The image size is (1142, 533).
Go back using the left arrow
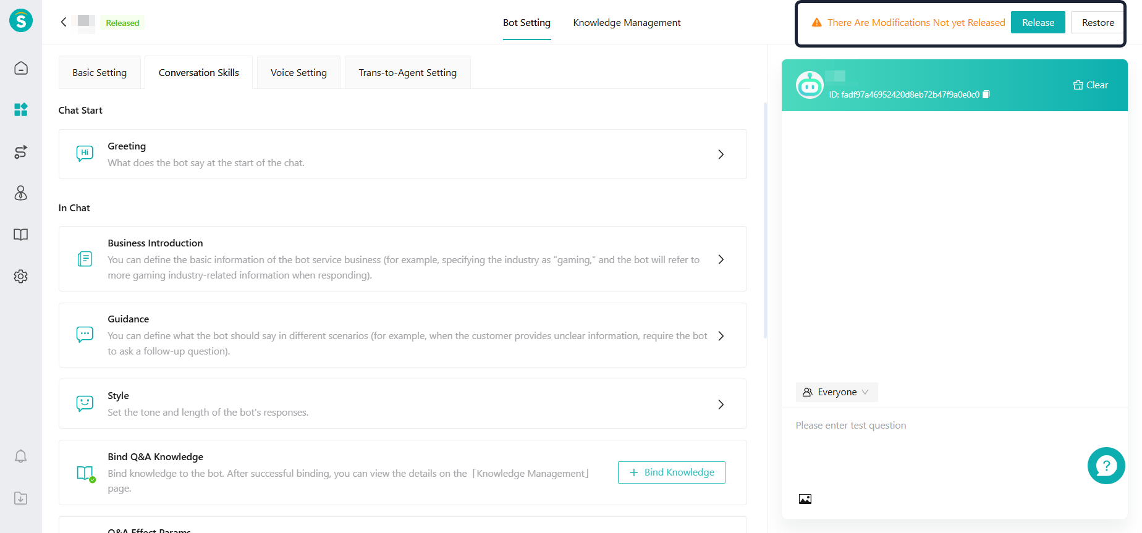click(x=64, y=22)
